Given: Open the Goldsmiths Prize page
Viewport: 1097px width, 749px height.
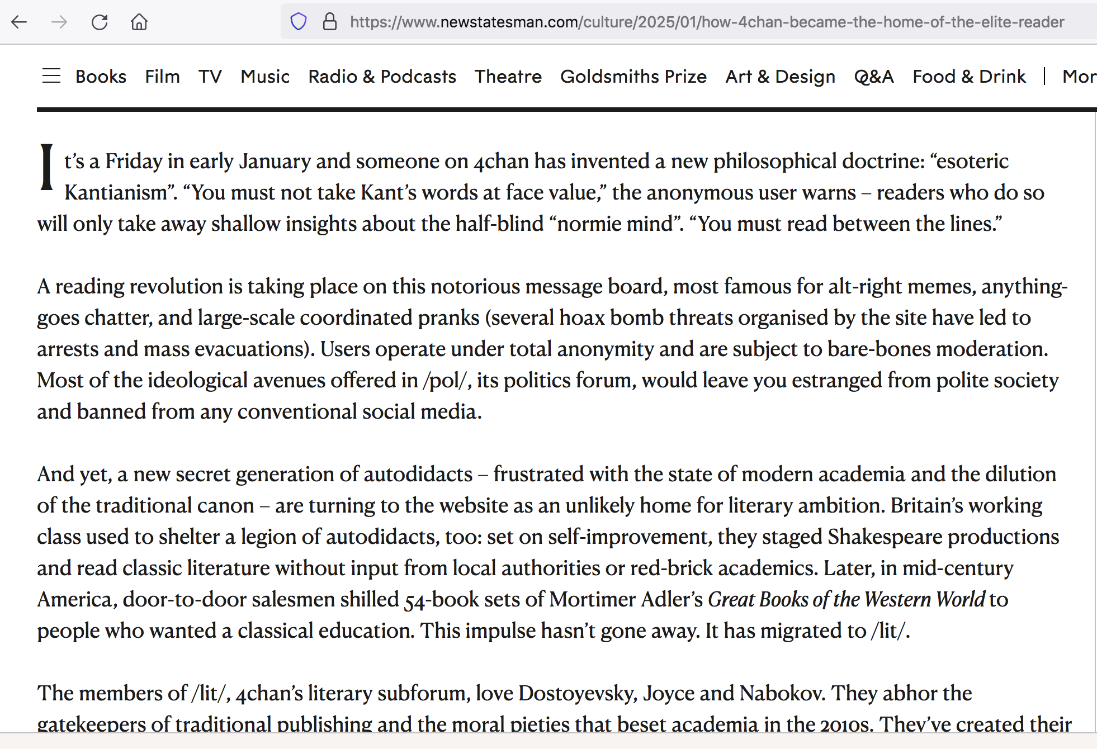Looking at the screenshot, I should 633,77.
